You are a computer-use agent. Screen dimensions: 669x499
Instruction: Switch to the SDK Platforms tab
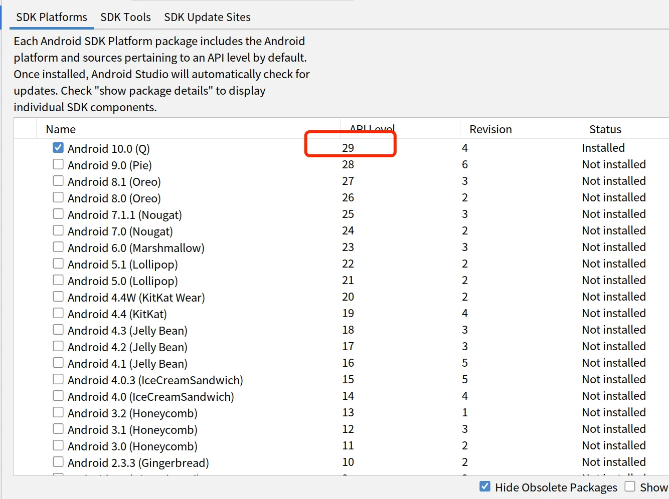pos(52,17)
